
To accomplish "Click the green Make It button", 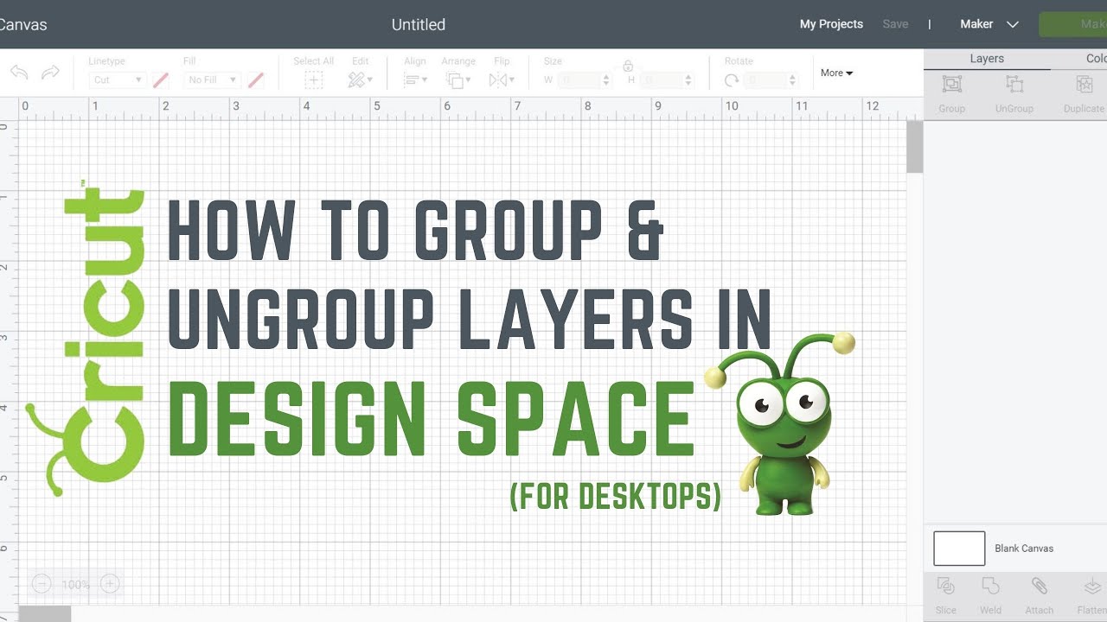I will pos(1073,24).
